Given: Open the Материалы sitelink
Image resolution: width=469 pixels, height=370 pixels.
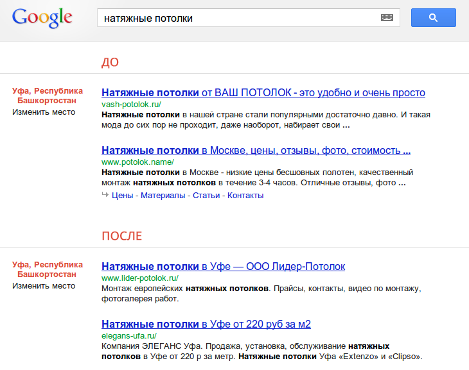Looking at the screenshot, I should click(x=163, y=196).
